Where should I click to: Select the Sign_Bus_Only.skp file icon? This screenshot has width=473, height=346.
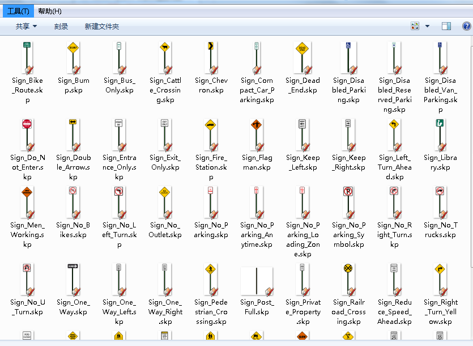pos(119,58)
